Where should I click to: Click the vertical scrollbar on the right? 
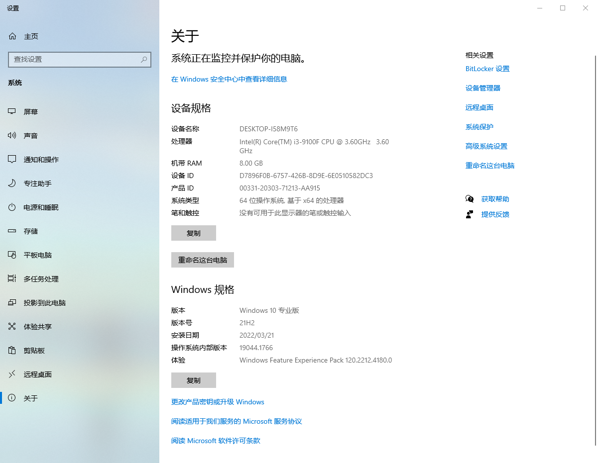coord(595,251)
